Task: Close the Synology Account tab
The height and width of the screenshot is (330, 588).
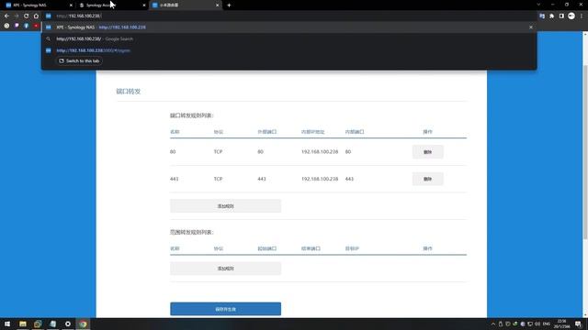Action: [x=144, y=5]
